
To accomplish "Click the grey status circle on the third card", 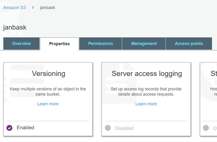I will [x=206, y=128].
